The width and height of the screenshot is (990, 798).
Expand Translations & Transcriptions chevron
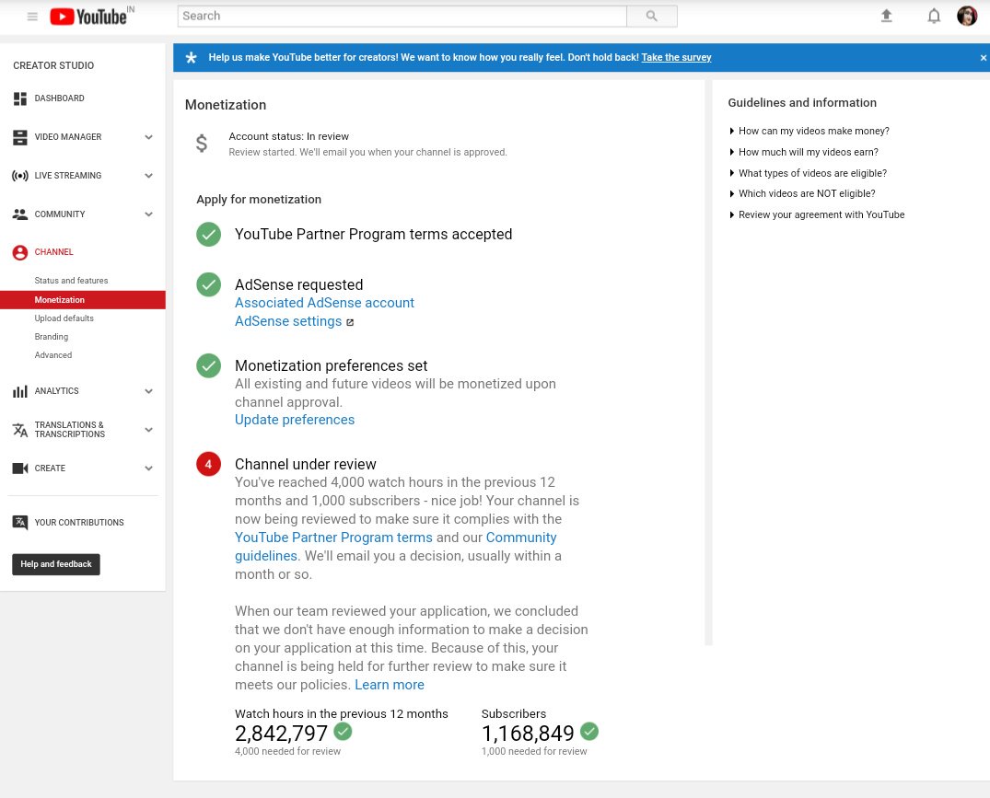[148, 430]
